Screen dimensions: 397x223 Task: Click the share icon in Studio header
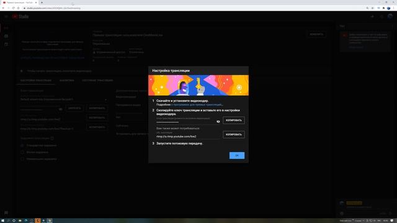point(372,17)
